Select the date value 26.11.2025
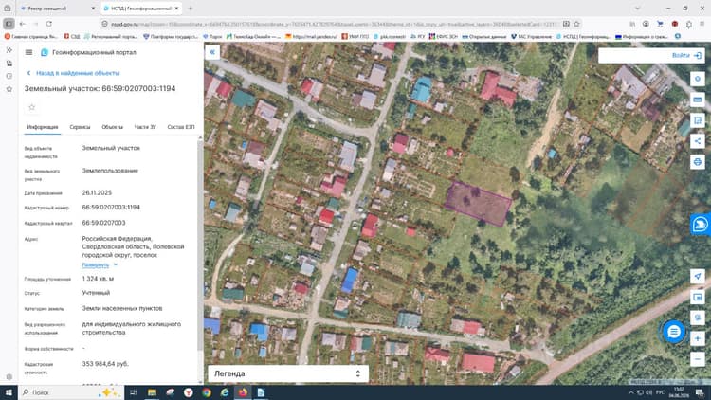The height and width of the screenshot is (400, 711). coord(97,192)
